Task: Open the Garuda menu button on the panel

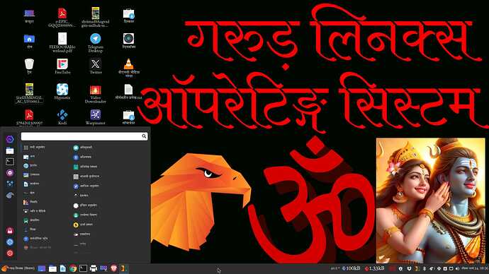Action: (18, 268)
